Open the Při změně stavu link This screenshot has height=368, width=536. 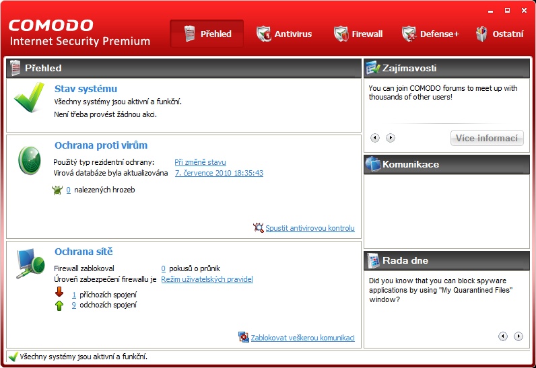coord(200,162)
